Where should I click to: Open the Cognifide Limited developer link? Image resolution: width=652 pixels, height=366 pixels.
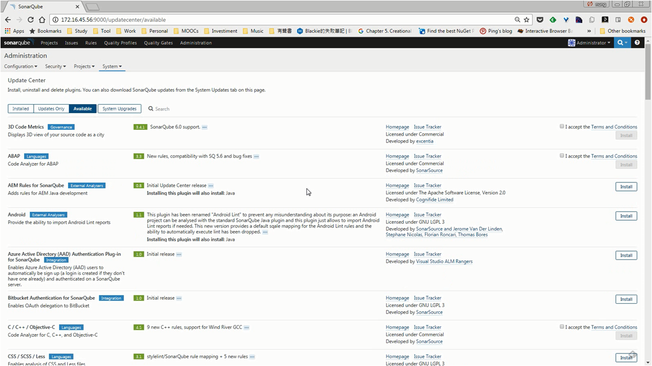pyautogui.click(x=434, y=200)
